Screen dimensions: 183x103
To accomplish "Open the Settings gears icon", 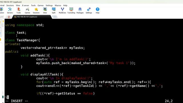I will click(x=89, y=11).
